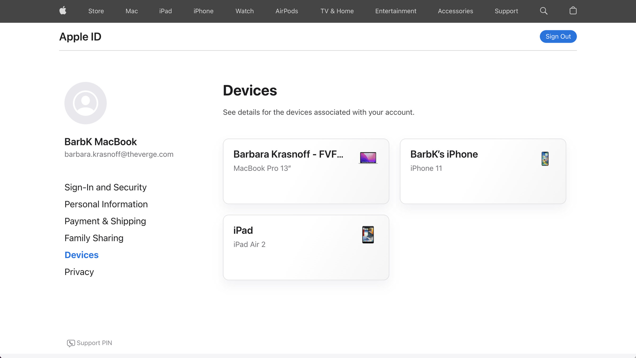Select Personal Information menu item
The width and height of the screenshot is (636, 358).
tap(106, 204)
